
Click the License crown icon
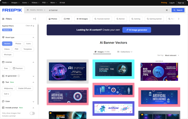click(3, 62)
